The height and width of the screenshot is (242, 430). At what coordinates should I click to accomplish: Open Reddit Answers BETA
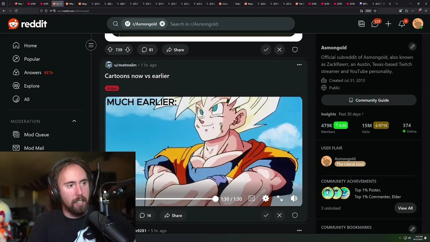point(33,72)
